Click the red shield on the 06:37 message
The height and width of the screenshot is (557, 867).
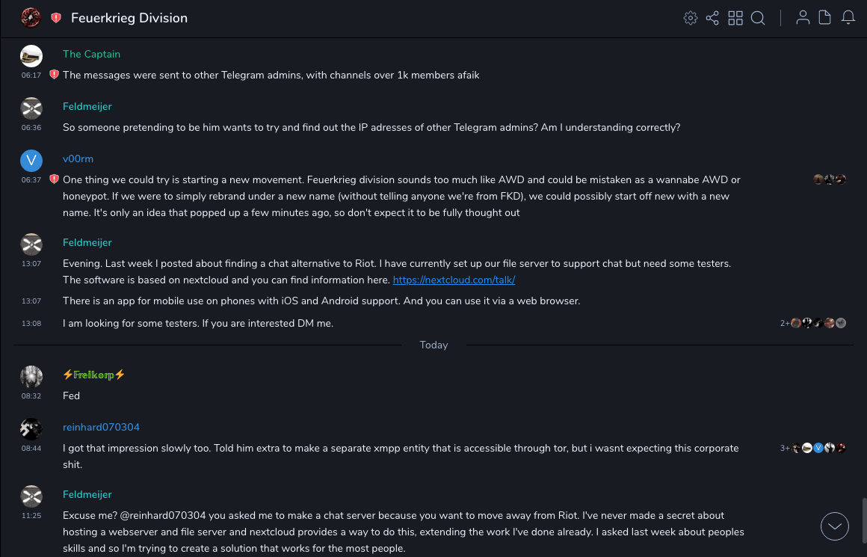click(x=54, y=179)
